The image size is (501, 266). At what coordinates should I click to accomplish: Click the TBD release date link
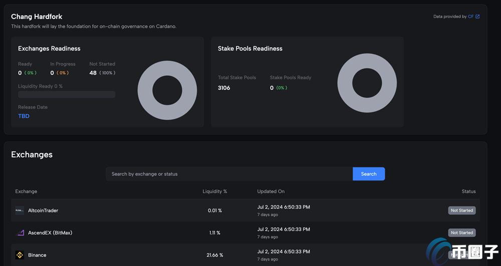coord(24,116)
